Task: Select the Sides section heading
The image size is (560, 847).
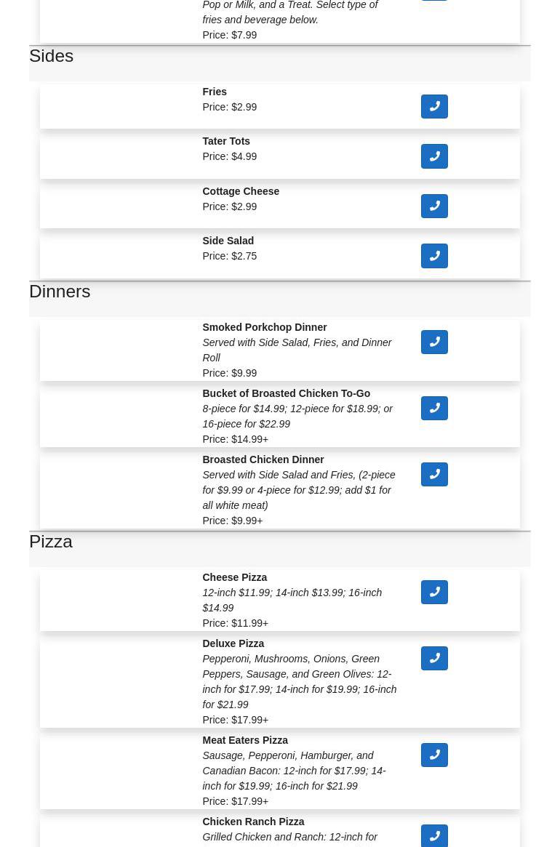Action: click(51, 56)
